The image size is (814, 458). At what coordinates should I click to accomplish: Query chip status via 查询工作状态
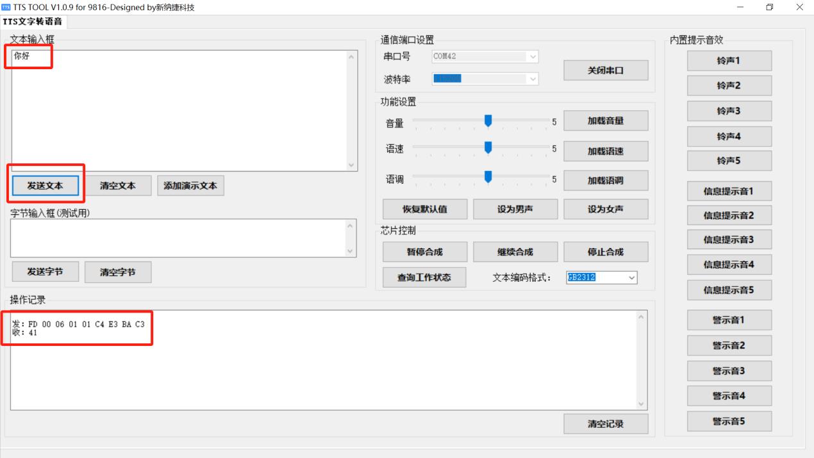(424, 277)
